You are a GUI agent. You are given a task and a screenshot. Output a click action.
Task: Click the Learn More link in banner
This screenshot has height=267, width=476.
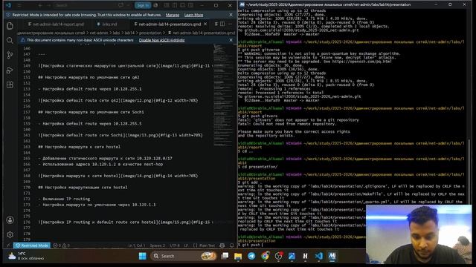pos(193,15)
